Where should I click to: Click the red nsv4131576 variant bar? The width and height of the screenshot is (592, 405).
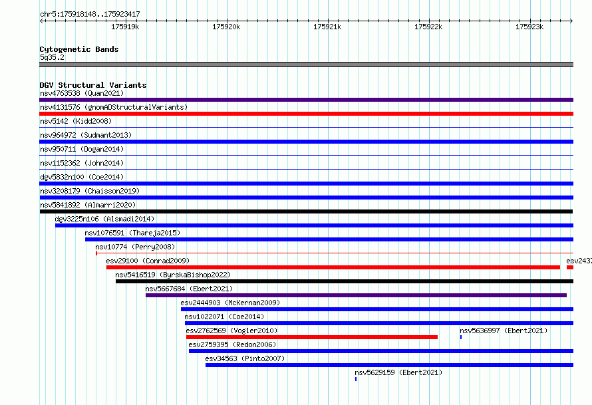(x=306, y=114)
